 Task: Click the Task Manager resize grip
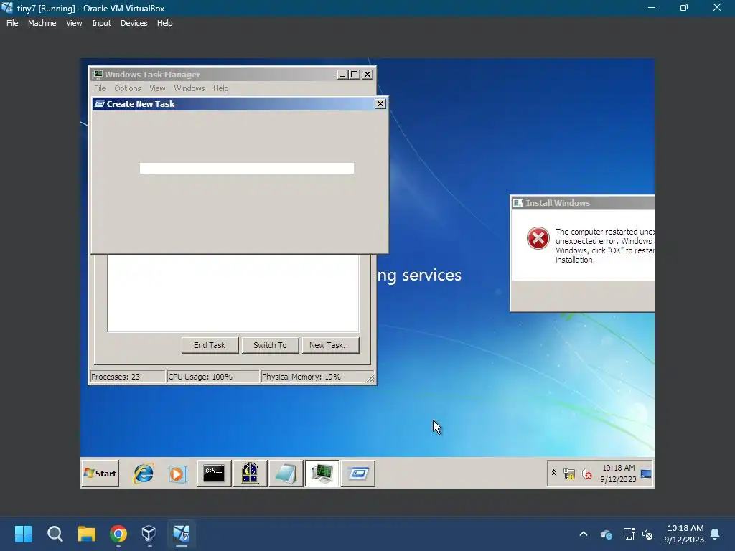point(370,379)
